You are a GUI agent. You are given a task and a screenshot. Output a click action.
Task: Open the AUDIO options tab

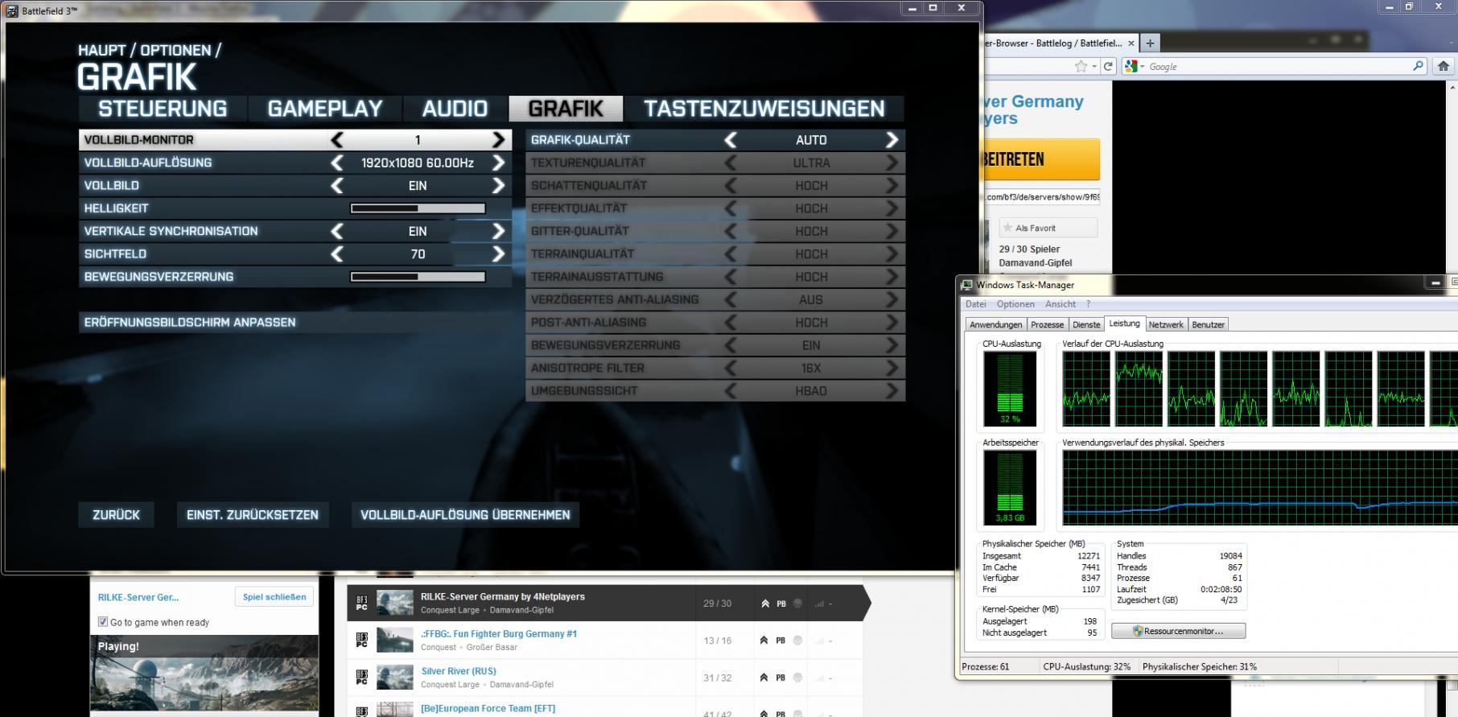coord(455,109)
